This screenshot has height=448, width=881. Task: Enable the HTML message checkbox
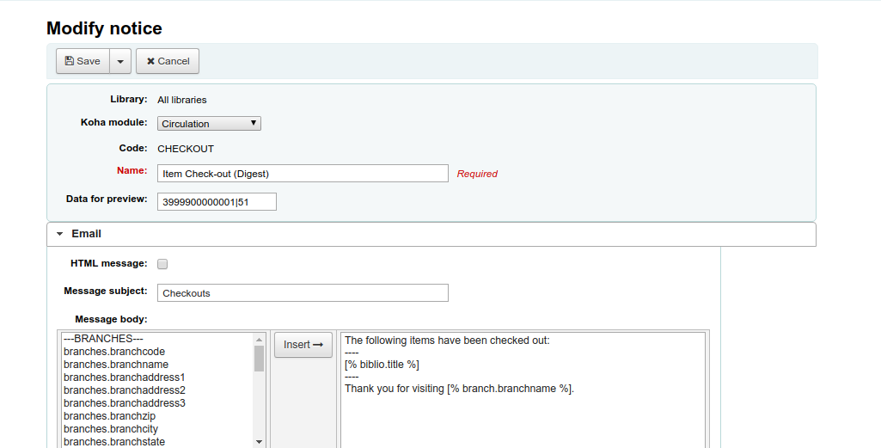click(162, 264)
